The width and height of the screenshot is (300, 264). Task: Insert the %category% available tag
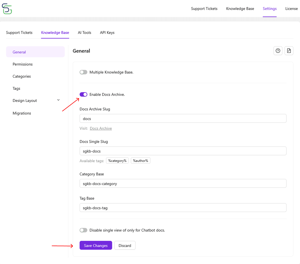click(117, 160)
